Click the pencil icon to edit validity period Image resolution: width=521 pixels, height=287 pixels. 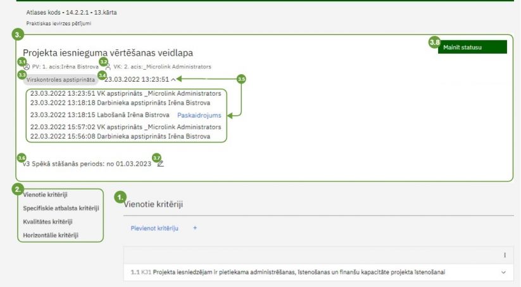[160, 163]
